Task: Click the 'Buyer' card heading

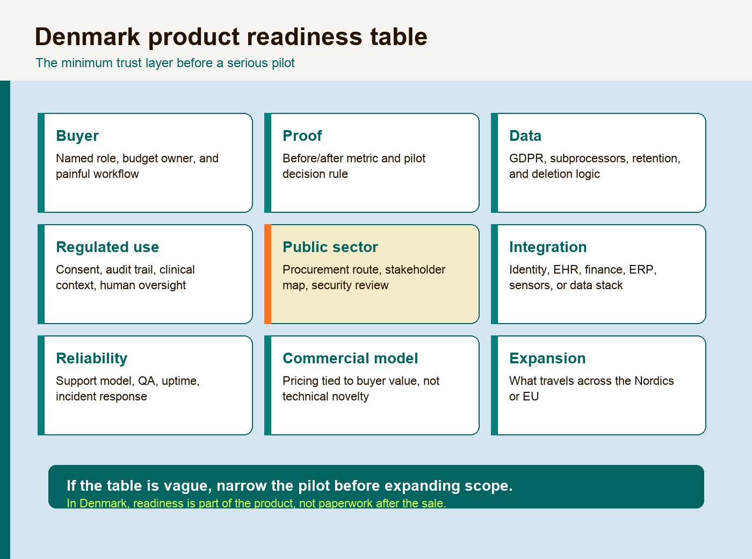Action: click(77, 135)
